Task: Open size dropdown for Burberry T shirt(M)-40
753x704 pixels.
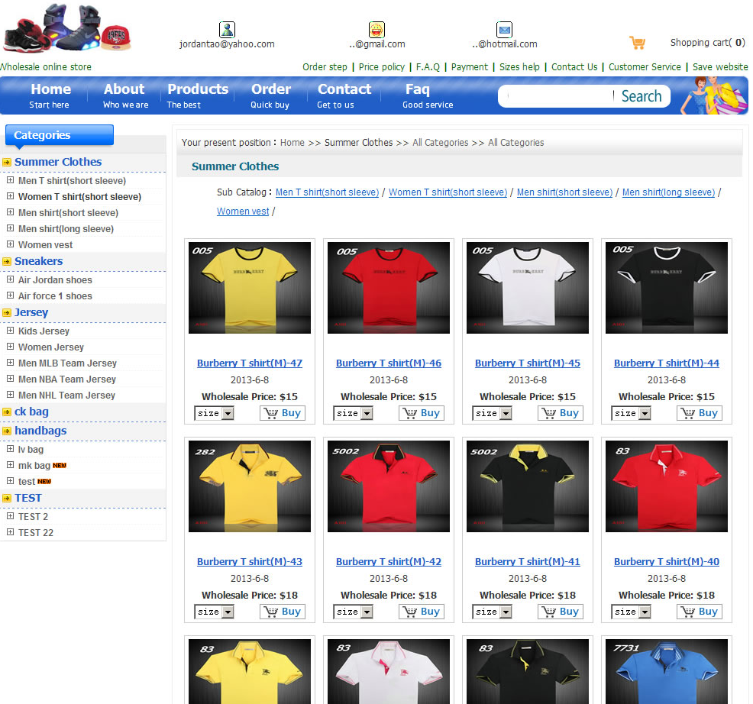Action: point(631,612)
